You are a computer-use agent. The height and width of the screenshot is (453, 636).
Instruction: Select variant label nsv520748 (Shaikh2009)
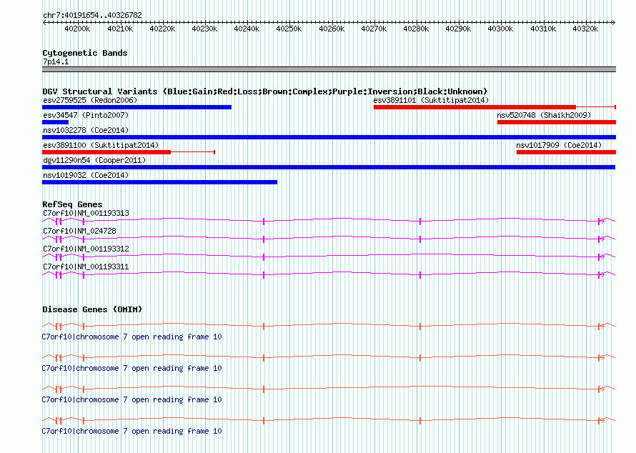point(544,115)
